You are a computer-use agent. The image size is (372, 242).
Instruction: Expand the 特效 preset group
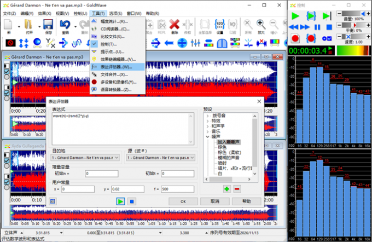coord(207,121)
